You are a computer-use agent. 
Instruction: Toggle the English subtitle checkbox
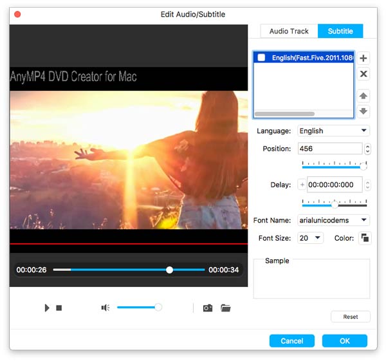click(x=261, y=57)
